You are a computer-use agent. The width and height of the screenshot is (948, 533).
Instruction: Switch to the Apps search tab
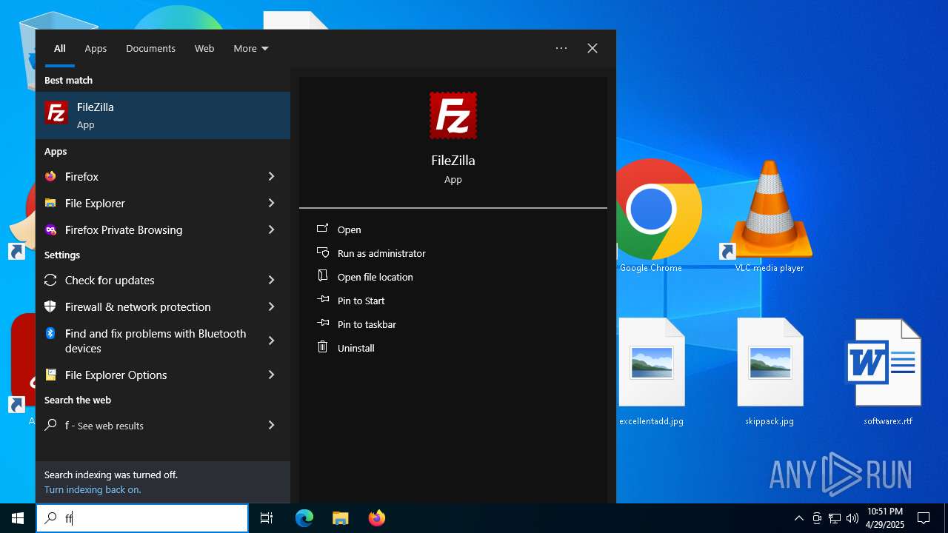(96, 48)
